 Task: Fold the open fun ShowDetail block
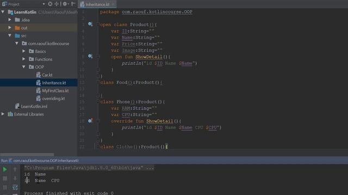click(98, 56)
